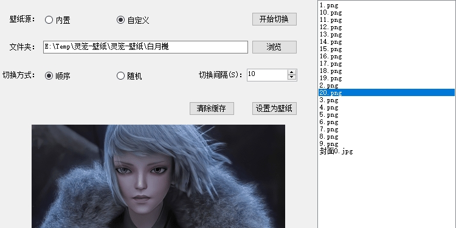Choose 顺序 switching mode

coord(57,76)
